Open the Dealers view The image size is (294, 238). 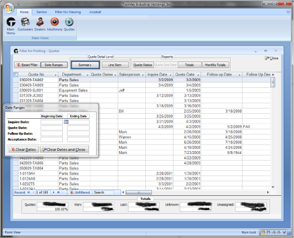coord(40,24)
